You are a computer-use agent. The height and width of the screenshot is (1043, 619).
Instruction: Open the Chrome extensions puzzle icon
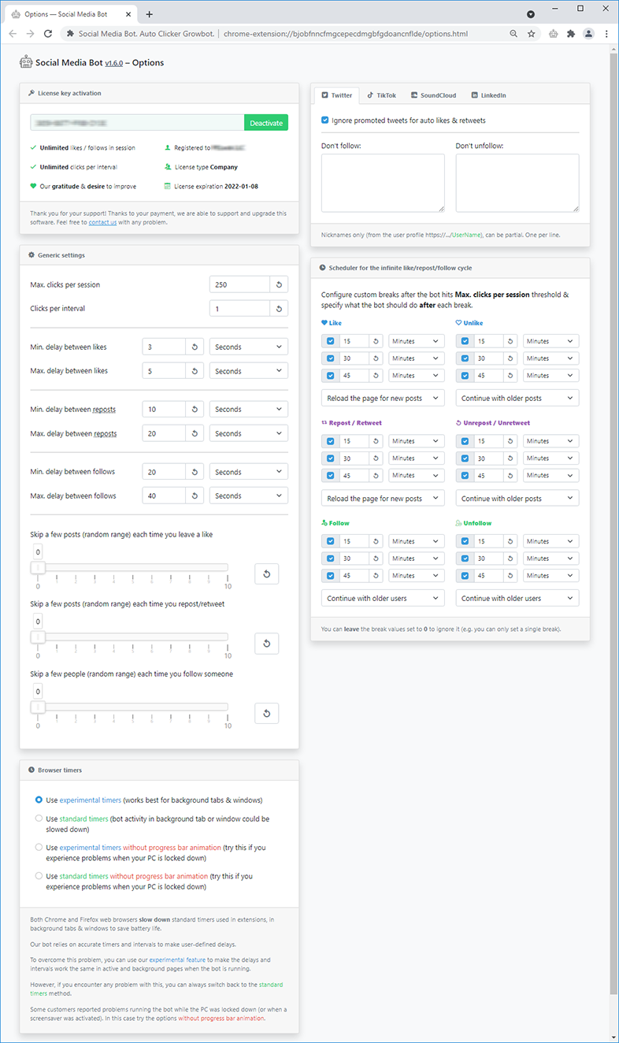point(571,34)
